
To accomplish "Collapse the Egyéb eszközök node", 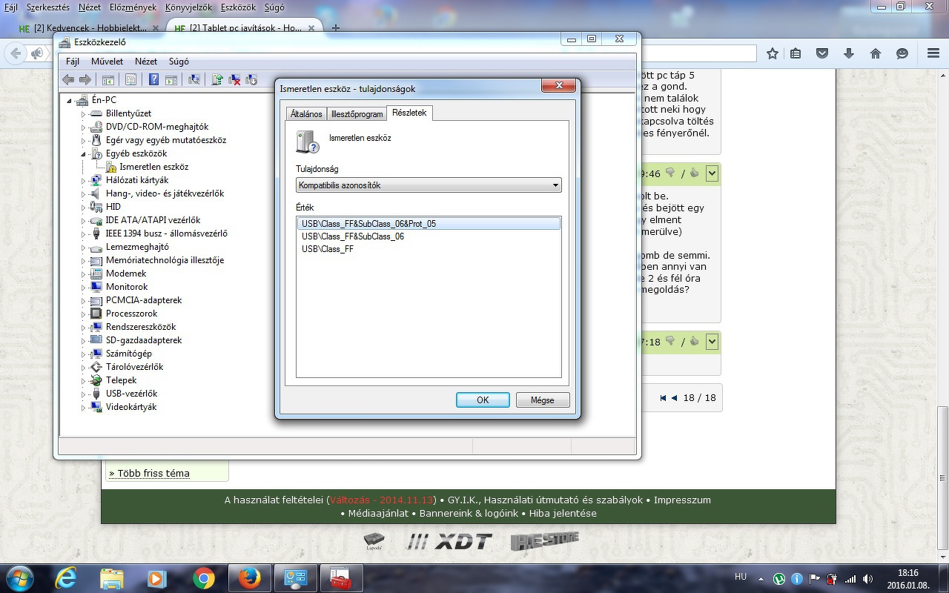I will tap(84, 153).
